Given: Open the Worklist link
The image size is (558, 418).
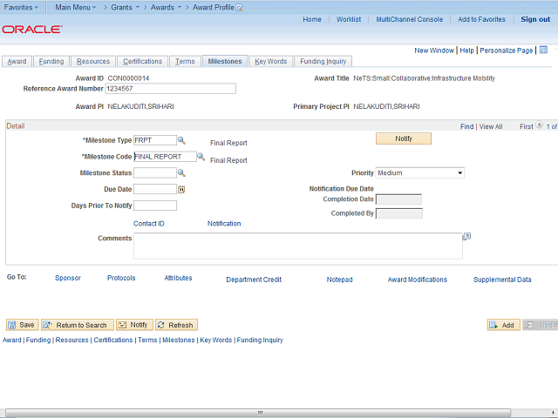Looking at the screenshot, I should pos(349,19).
